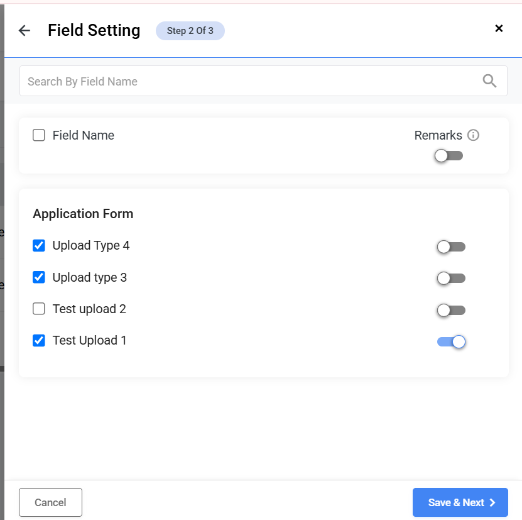The image size is (522, 520).
Task: Click the Field Name header label
Action: point(83,135)
